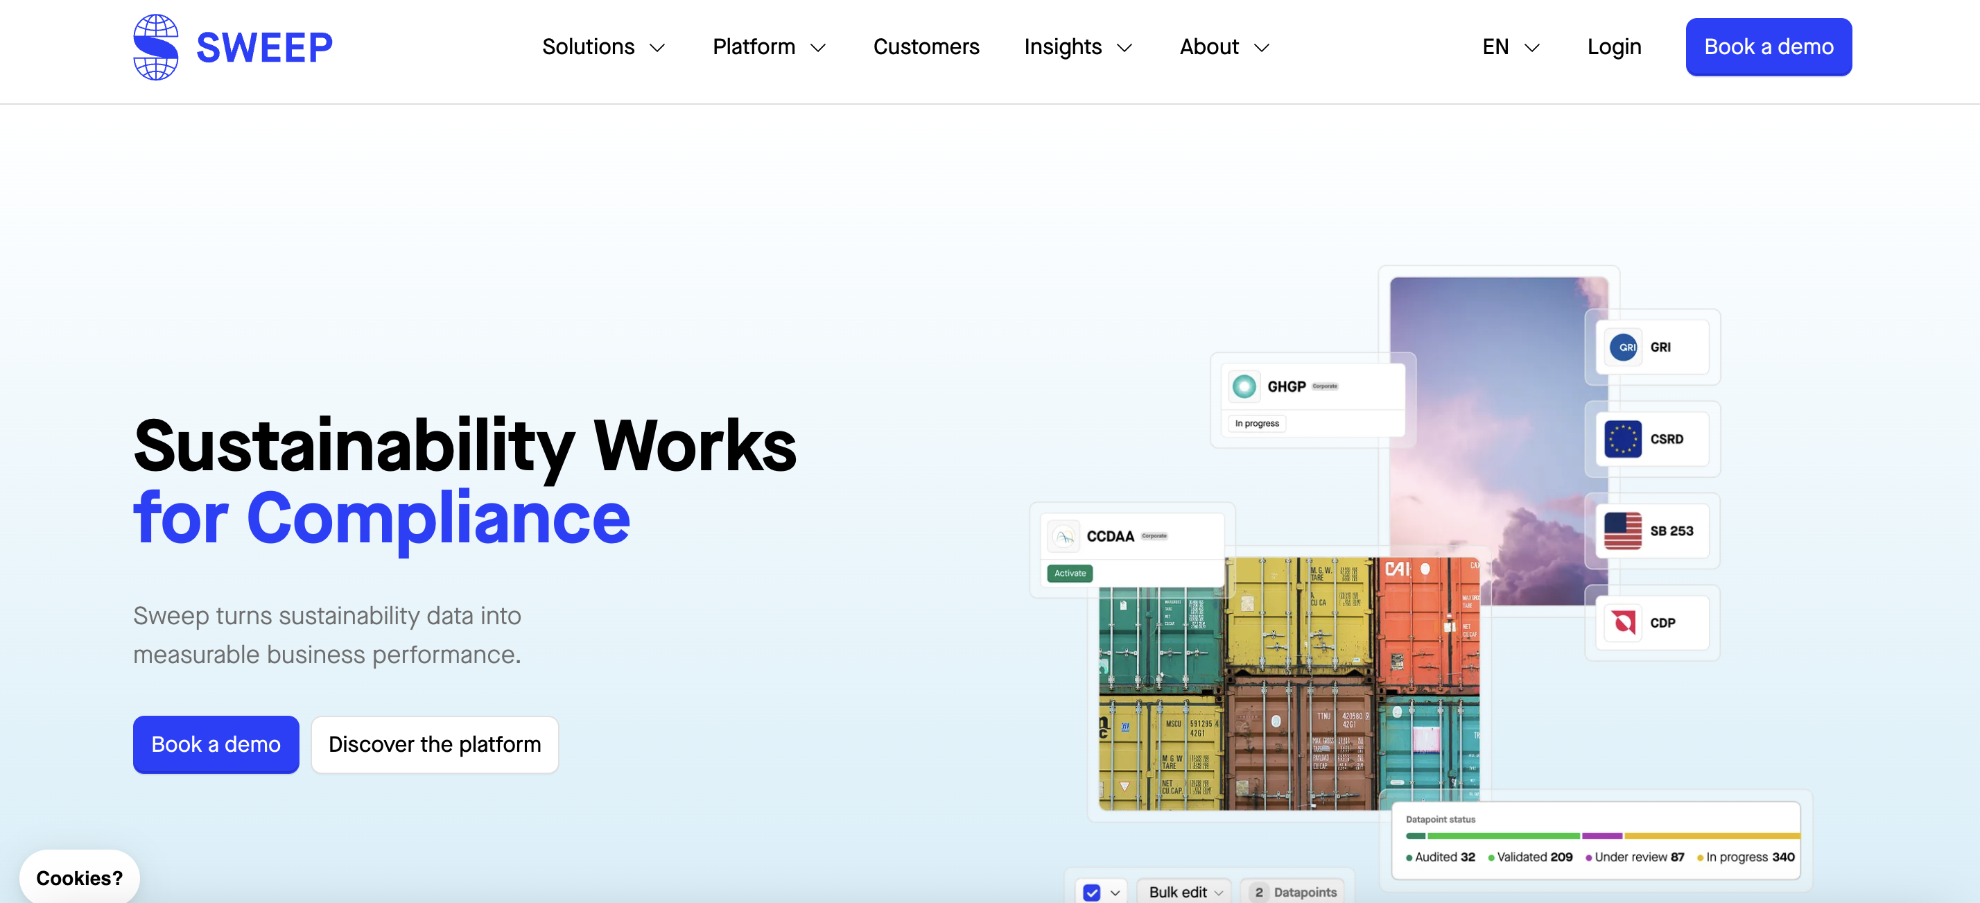Click the Login link
Screen dimensions: 1980x903
click(x=1614, y=47)
